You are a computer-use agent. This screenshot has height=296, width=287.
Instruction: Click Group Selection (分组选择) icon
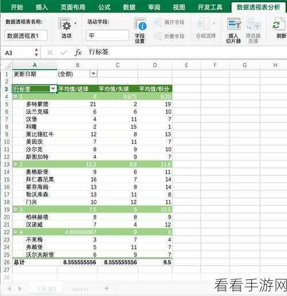[203, 24]
